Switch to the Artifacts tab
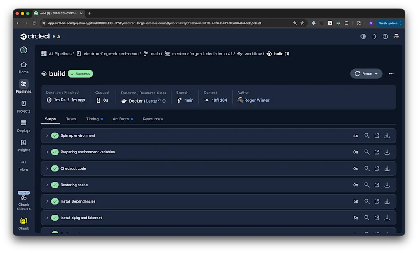This screenshot has width=418, height=253. coord(123,119)
